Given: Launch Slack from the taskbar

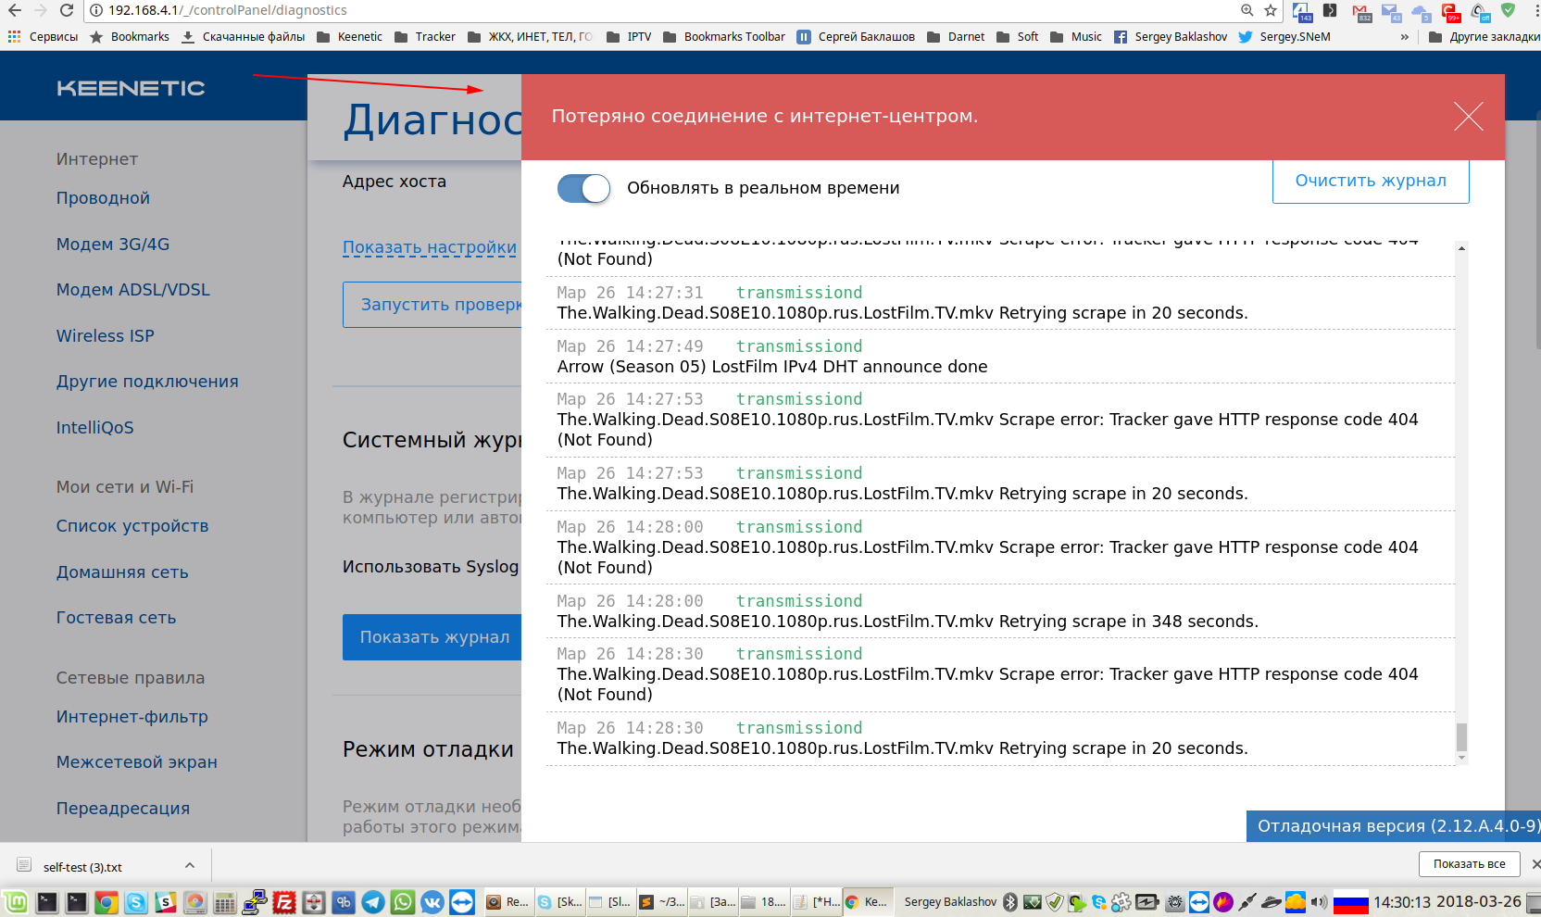Looking at the screenshot, I should pyautogui.click(x=166, y=902).
